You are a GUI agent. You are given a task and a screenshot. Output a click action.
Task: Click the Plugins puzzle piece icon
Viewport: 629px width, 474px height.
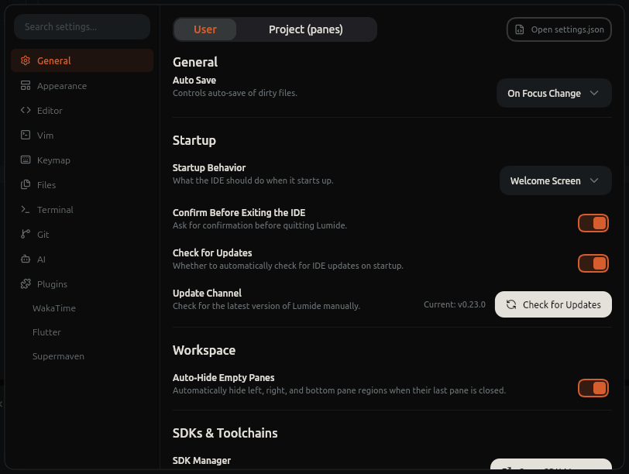click(26, 284)
